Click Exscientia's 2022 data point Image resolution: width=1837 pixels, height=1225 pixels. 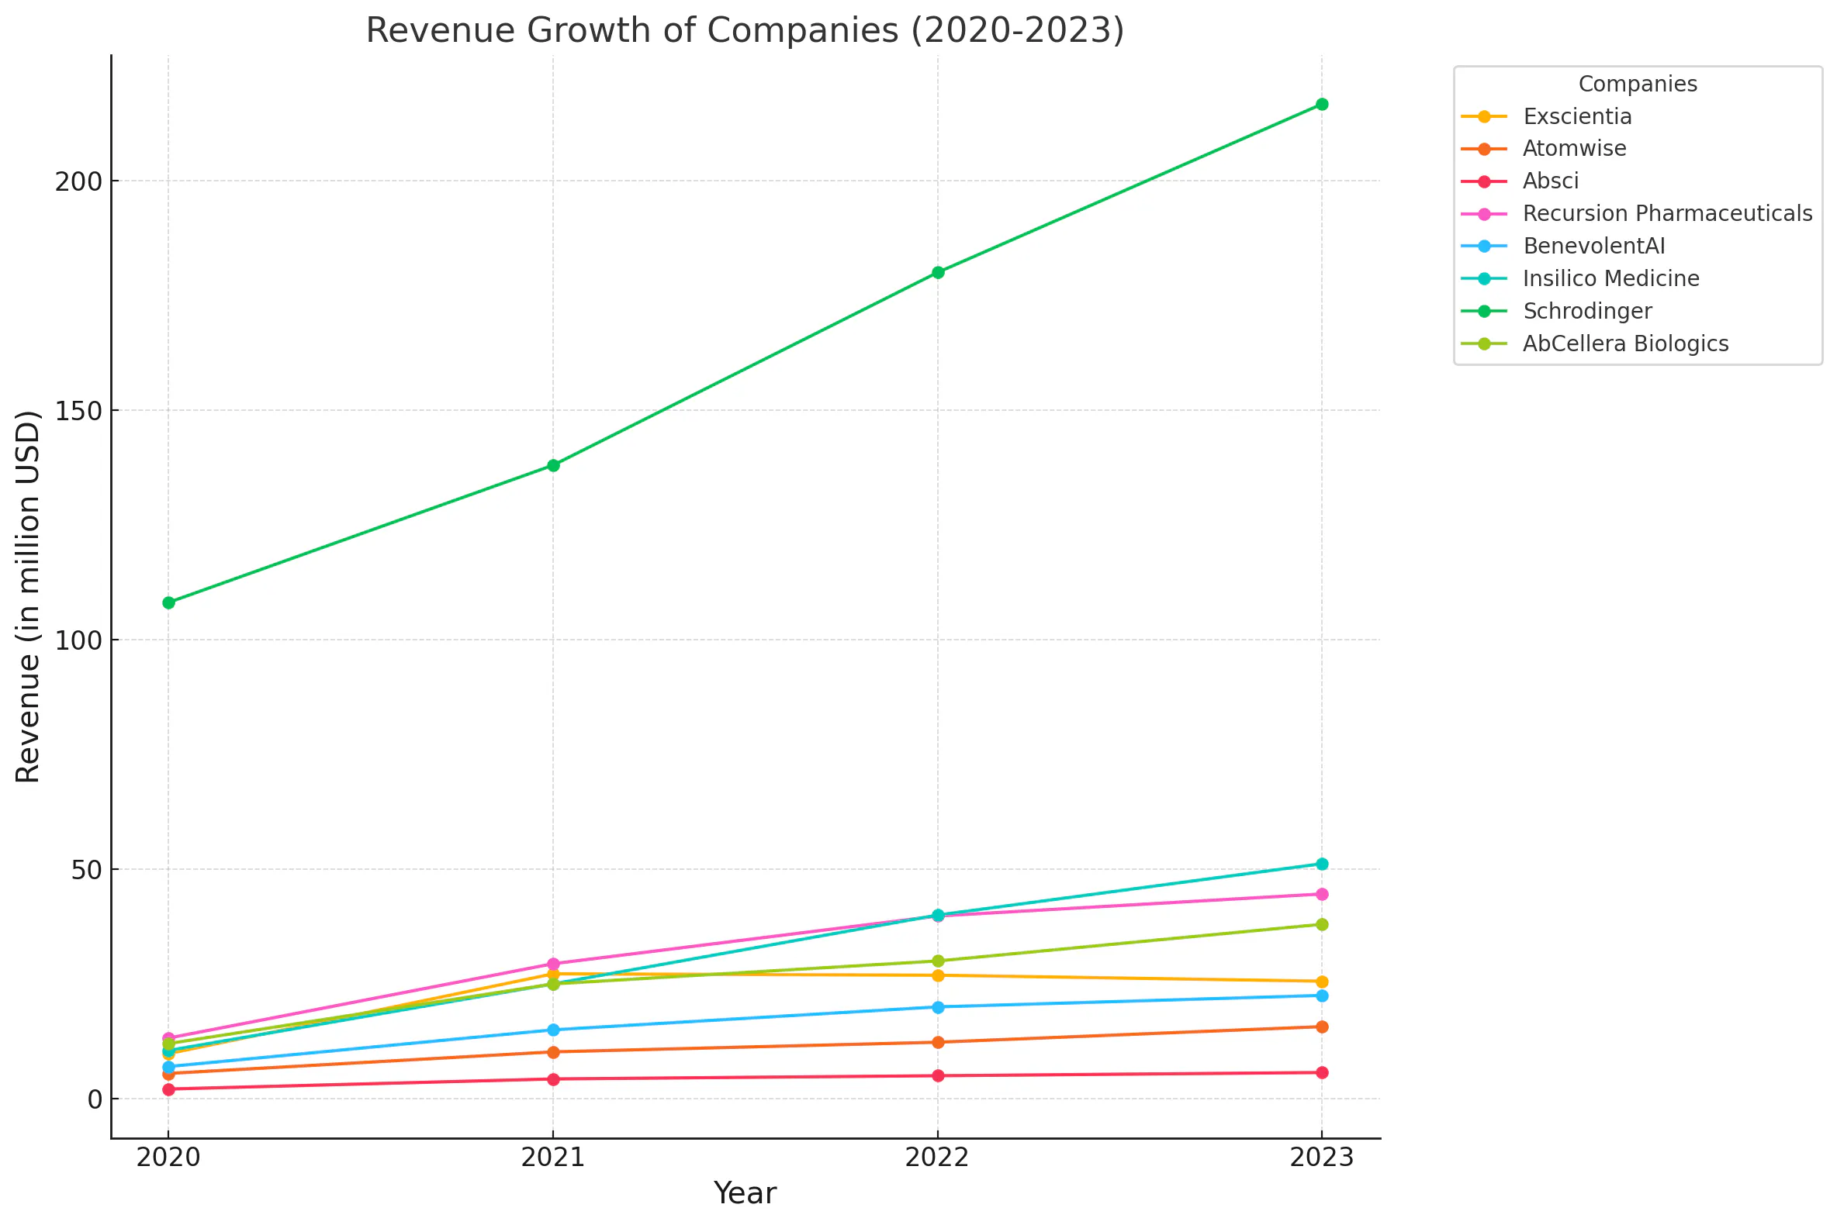[x=938, y=976]
